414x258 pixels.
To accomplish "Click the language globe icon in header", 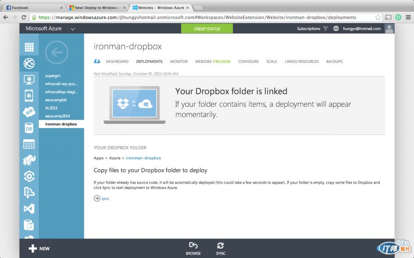I will tap(336, 28).
